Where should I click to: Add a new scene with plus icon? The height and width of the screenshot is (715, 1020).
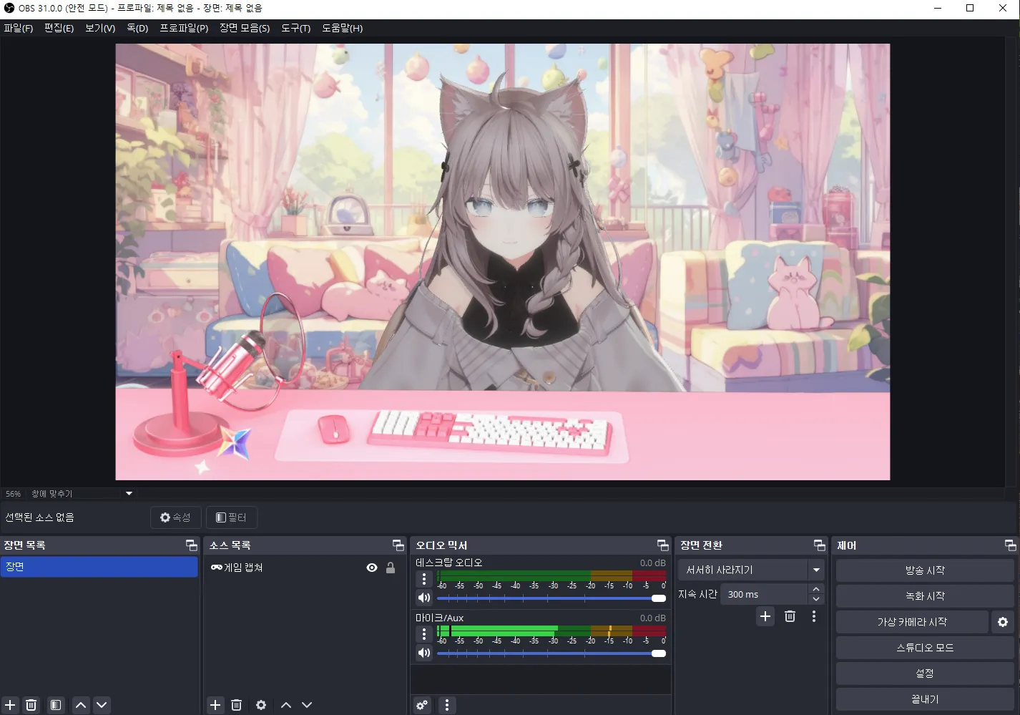pos(10,705)
